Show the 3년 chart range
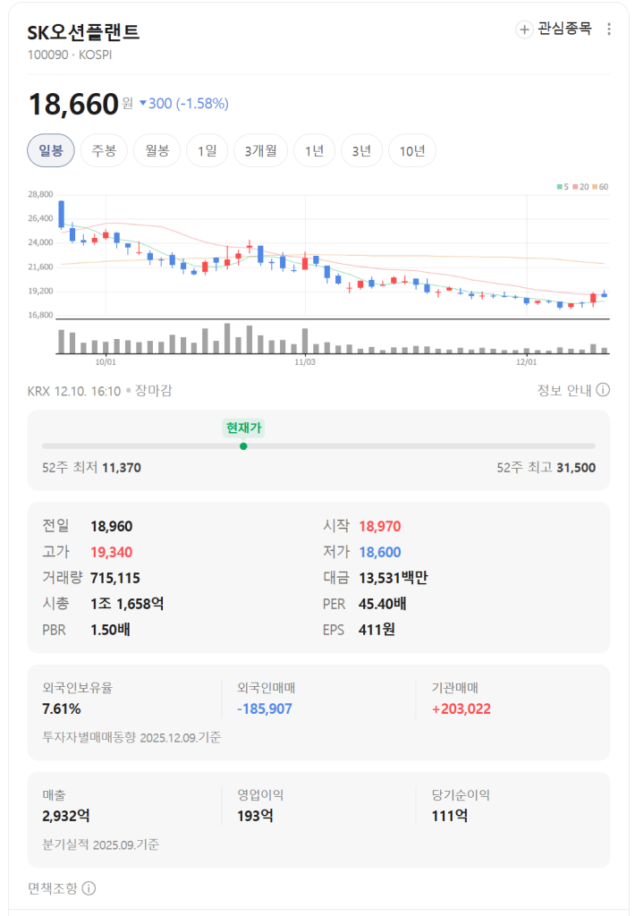 tap(361, 150)
